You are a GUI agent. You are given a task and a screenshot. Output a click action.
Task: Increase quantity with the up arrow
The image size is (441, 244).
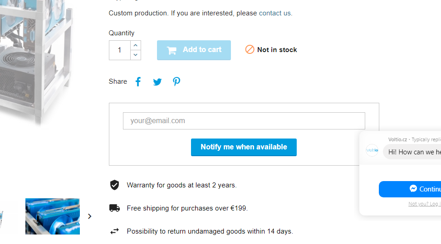tap(136, 45)
